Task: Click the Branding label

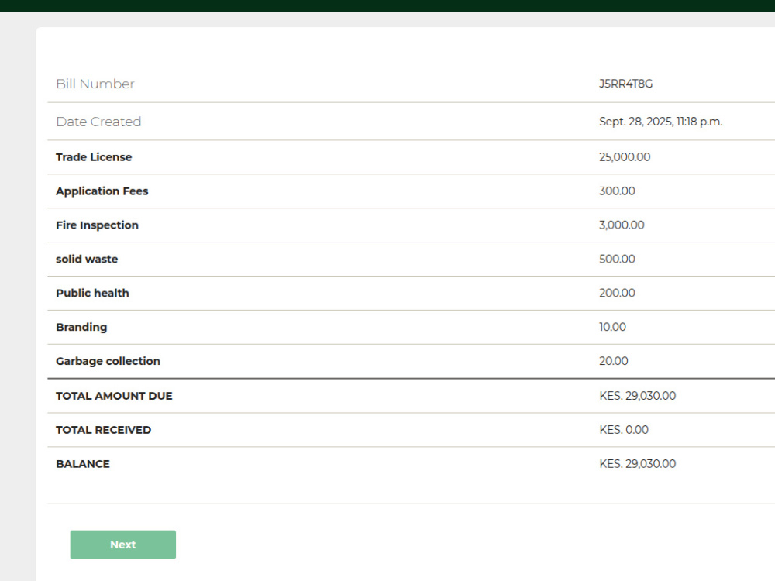Action: [x=81, y=328]
